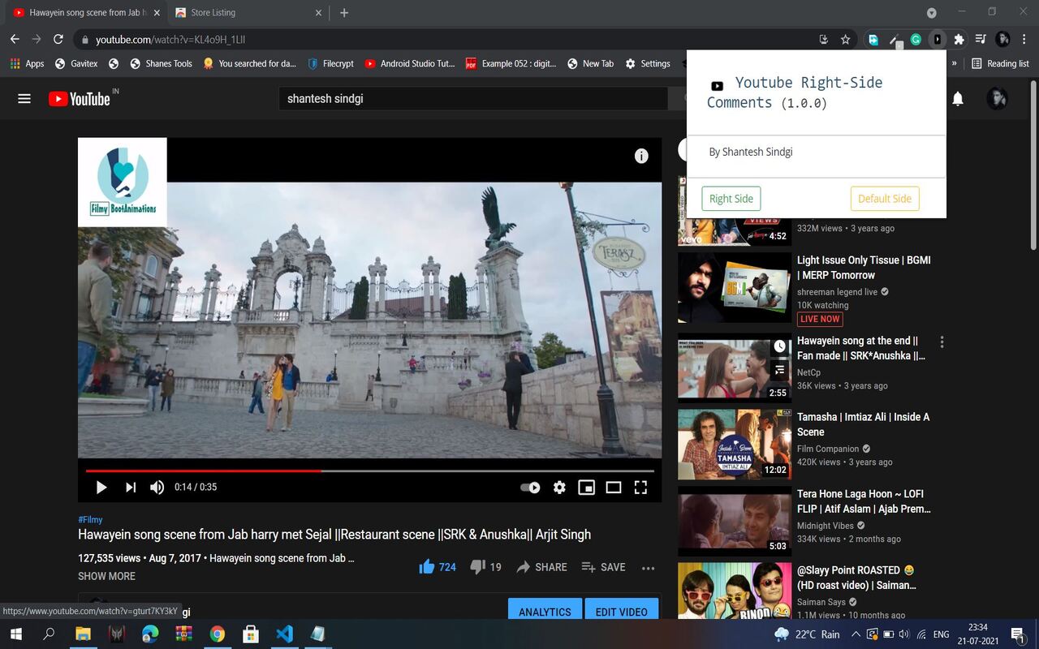Open Chrome media controls icon
The image size is (1039, 649).
(981, 39)
